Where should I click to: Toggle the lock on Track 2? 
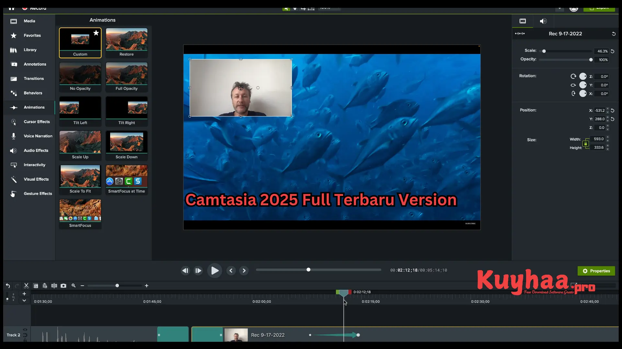[x=25, y=340]
